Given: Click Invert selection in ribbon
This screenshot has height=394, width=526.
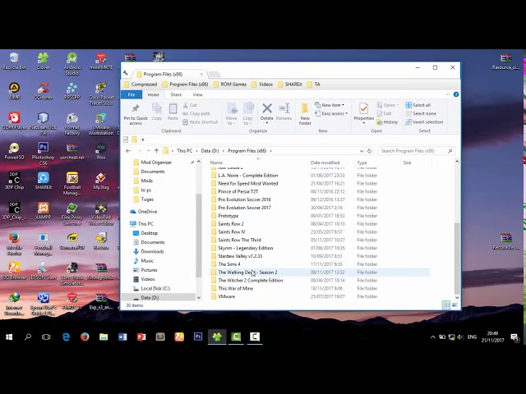Looking at the screenshot, I should click(x=424, y=122).
